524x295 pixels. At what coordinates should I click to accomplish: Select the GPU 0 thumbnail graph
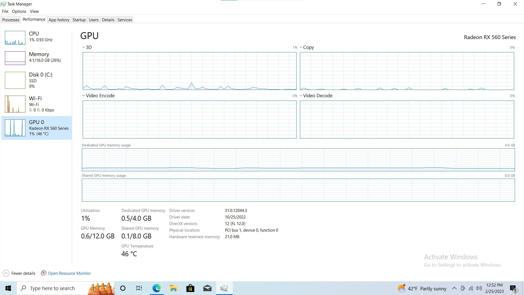point(15,128)
